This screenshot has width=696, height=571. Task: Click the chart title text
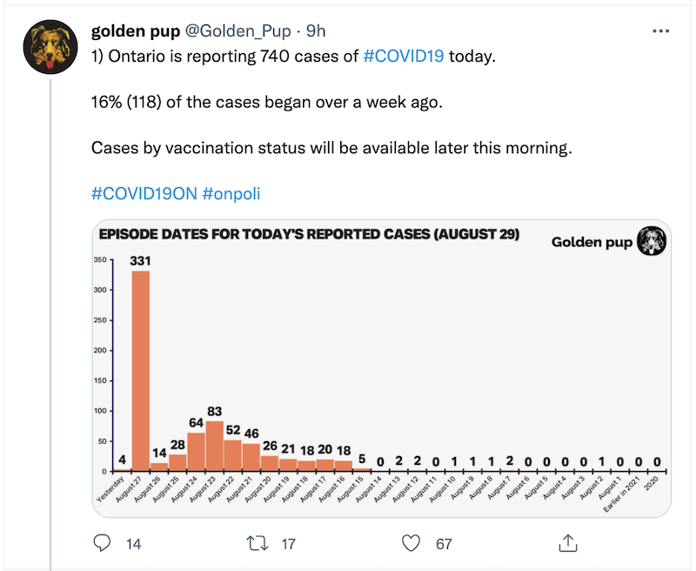point(309,234)
